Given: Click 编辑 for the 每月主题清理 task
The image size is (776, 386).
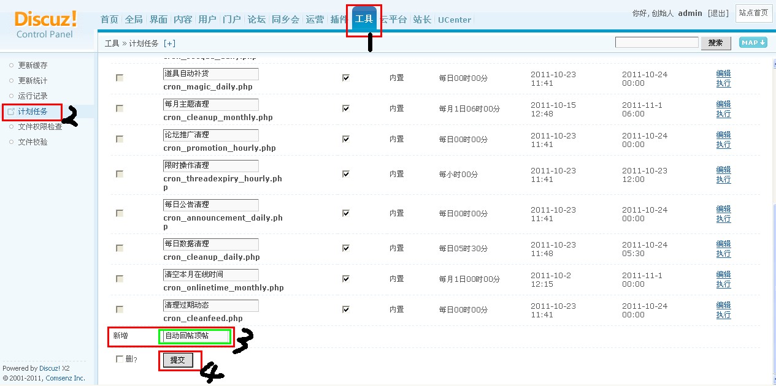Looking at the screenshot, I should tap(723, 104).
